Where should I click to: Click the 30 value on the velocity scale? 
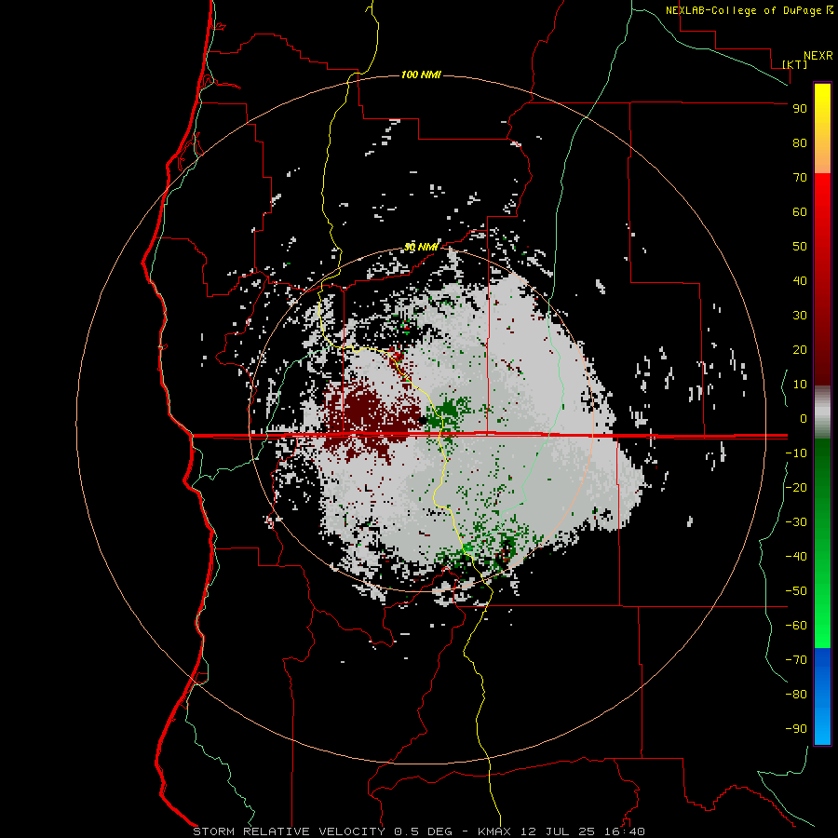click(800, 316)
